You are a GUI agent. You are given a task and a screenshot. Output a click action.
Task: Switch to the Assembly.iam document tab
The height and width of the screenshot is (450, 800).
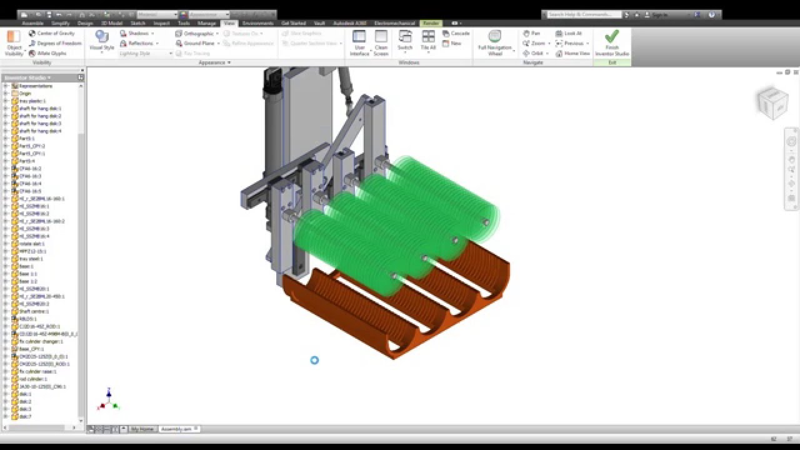(x=179, y=429)
